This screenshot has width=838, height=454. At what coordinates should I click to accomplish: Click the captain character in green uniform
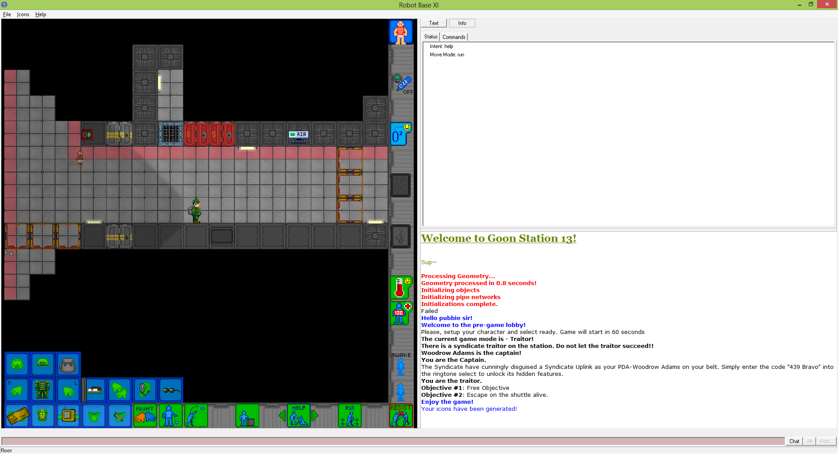[196, 210]
